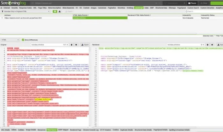Open the Spelling & Grammar Details tab
The image size is (223, 132).
tap(179, 130)
